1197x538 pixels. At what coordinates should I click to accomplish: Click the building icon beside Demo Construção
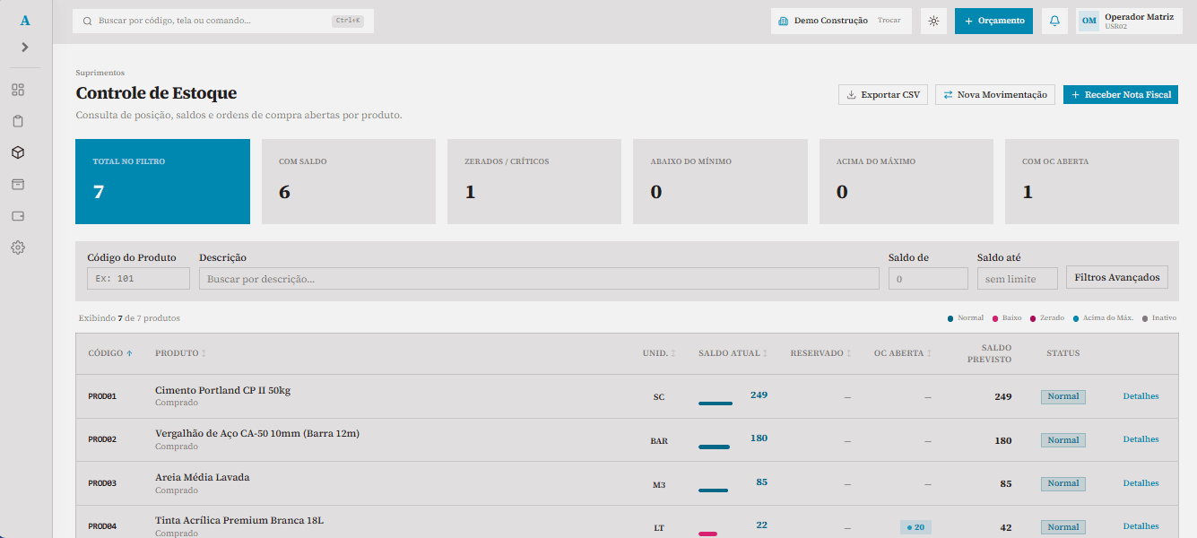(783, 21)
